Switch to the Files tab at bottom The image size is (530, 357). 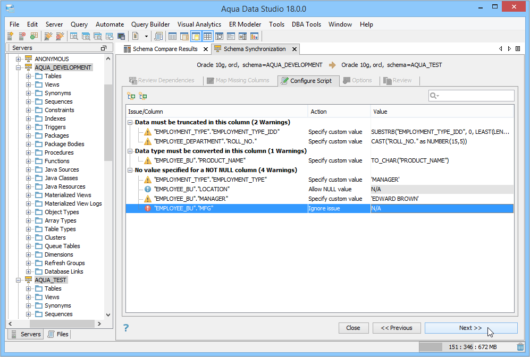click(x=58, y=334)
